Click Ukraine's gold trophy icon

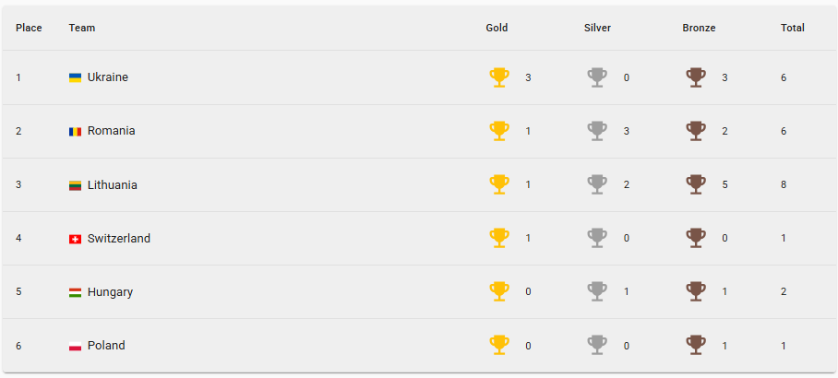click(499, 77)
